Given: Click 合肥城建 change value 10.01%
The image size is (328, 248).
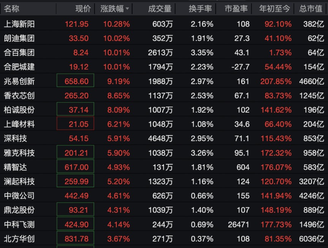Looking at the screenshot, I should click(x=117, y=67).
